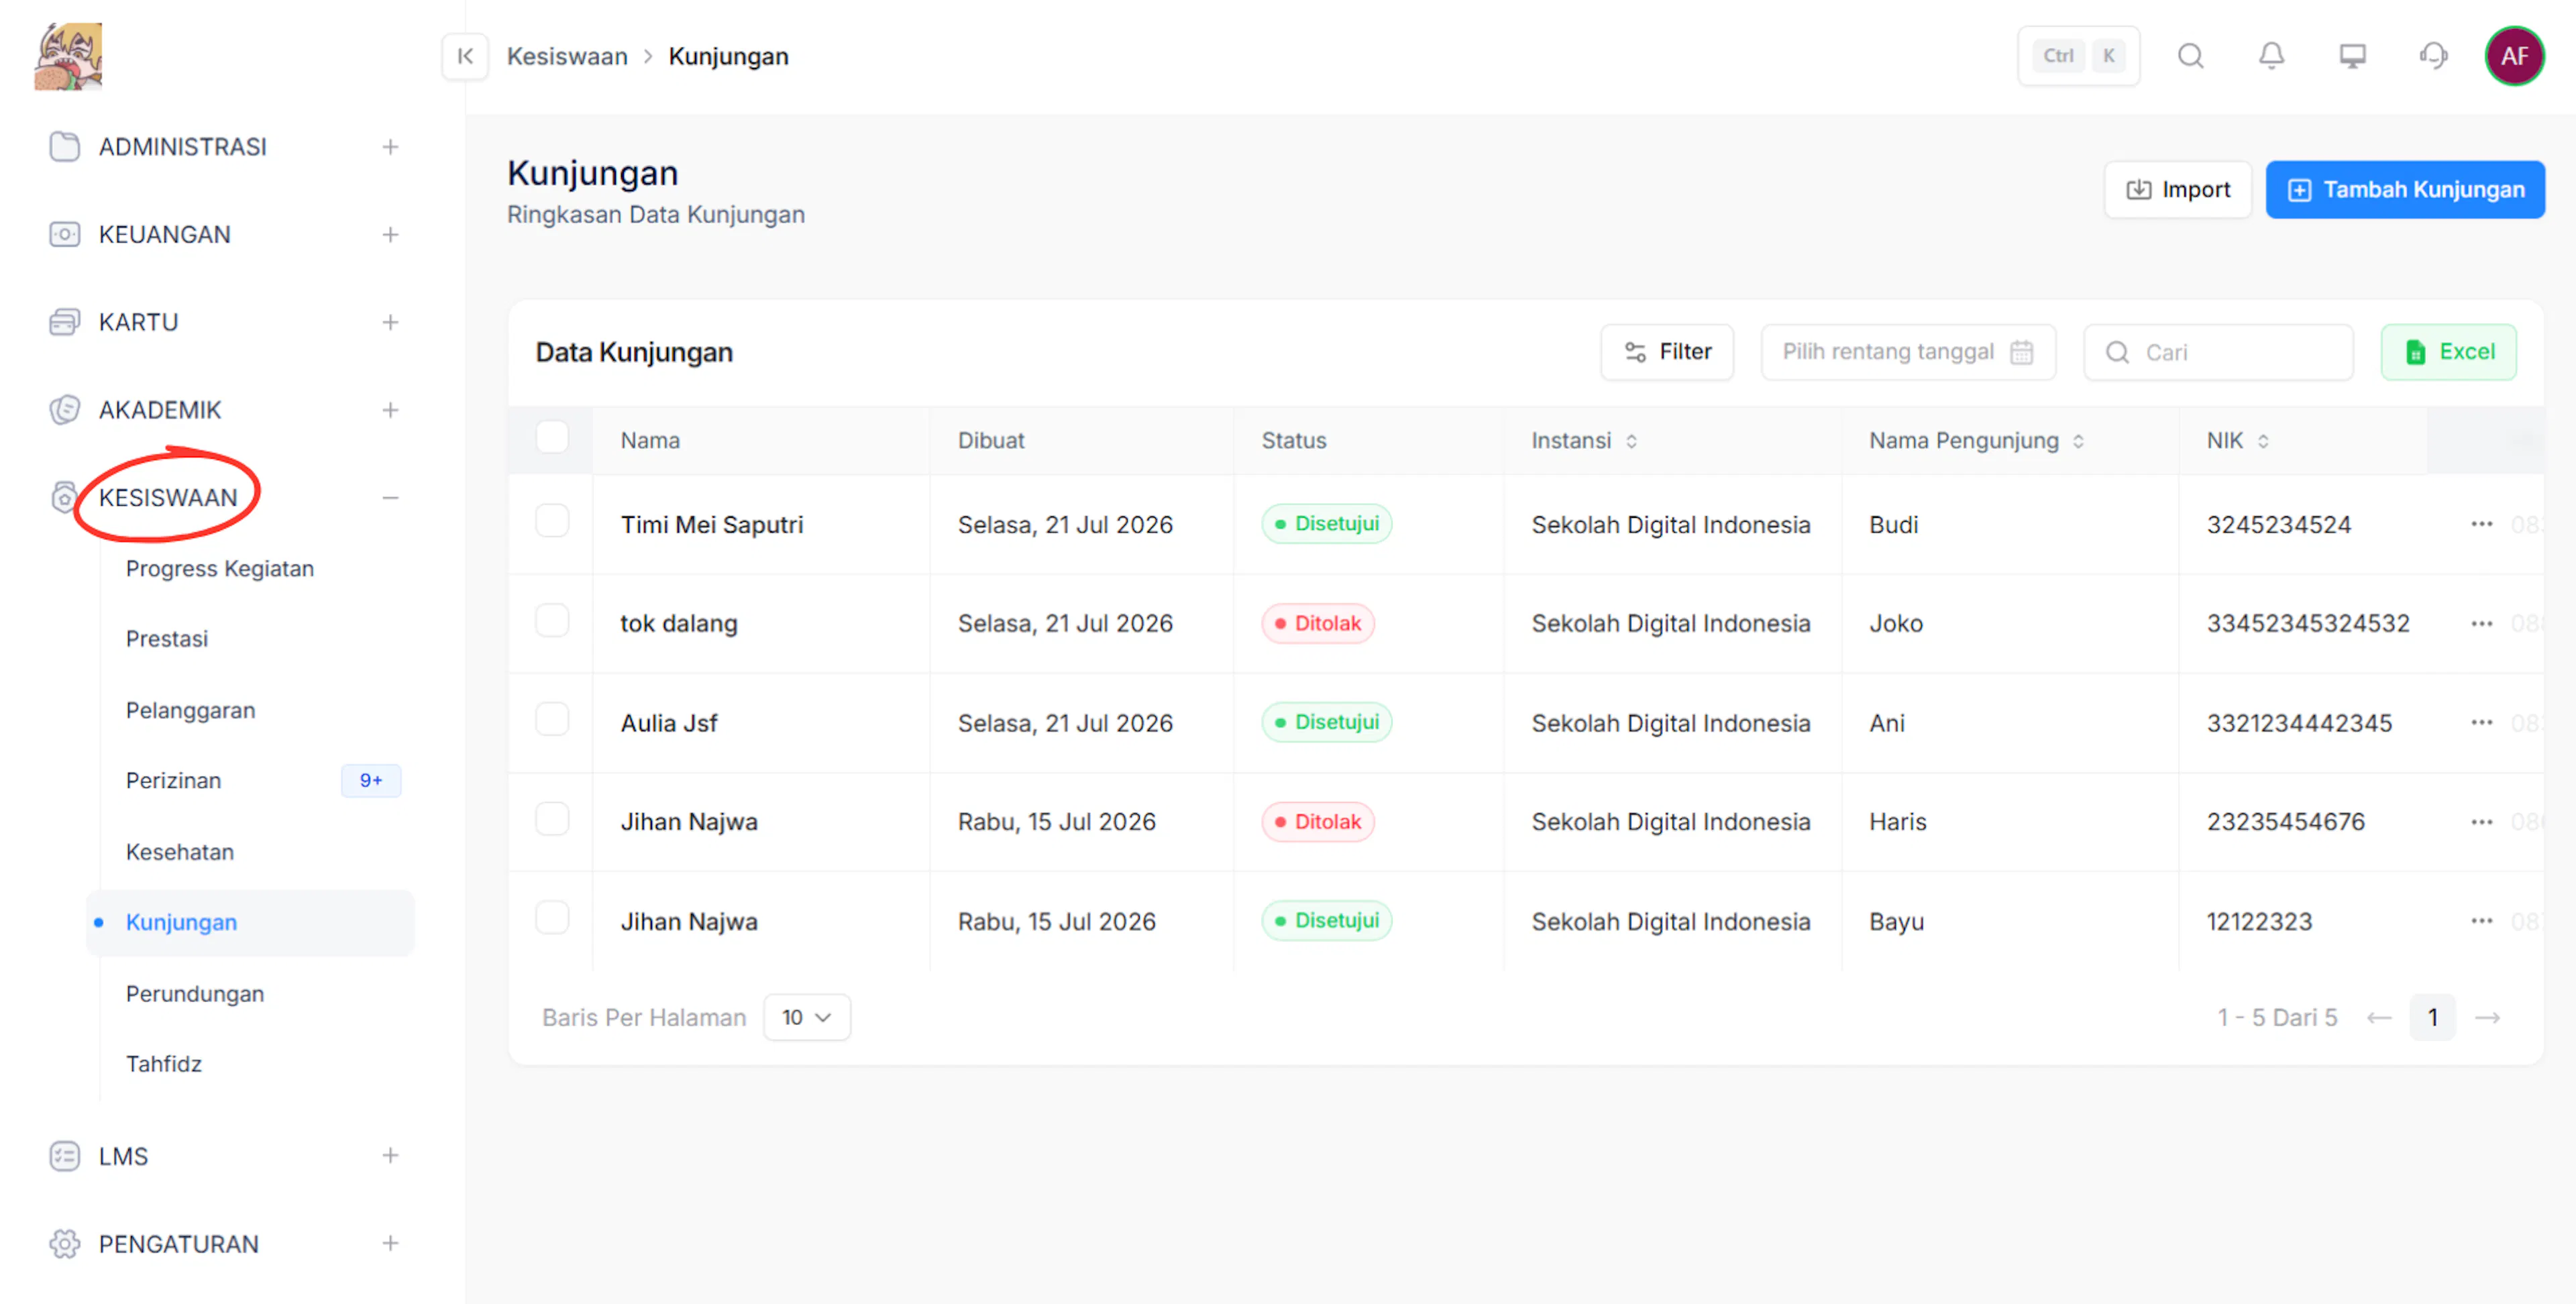This screenshot has width=2576, height=1304.
Task: Select page 1 in pagination
Action: (x=2432, y=1018)
